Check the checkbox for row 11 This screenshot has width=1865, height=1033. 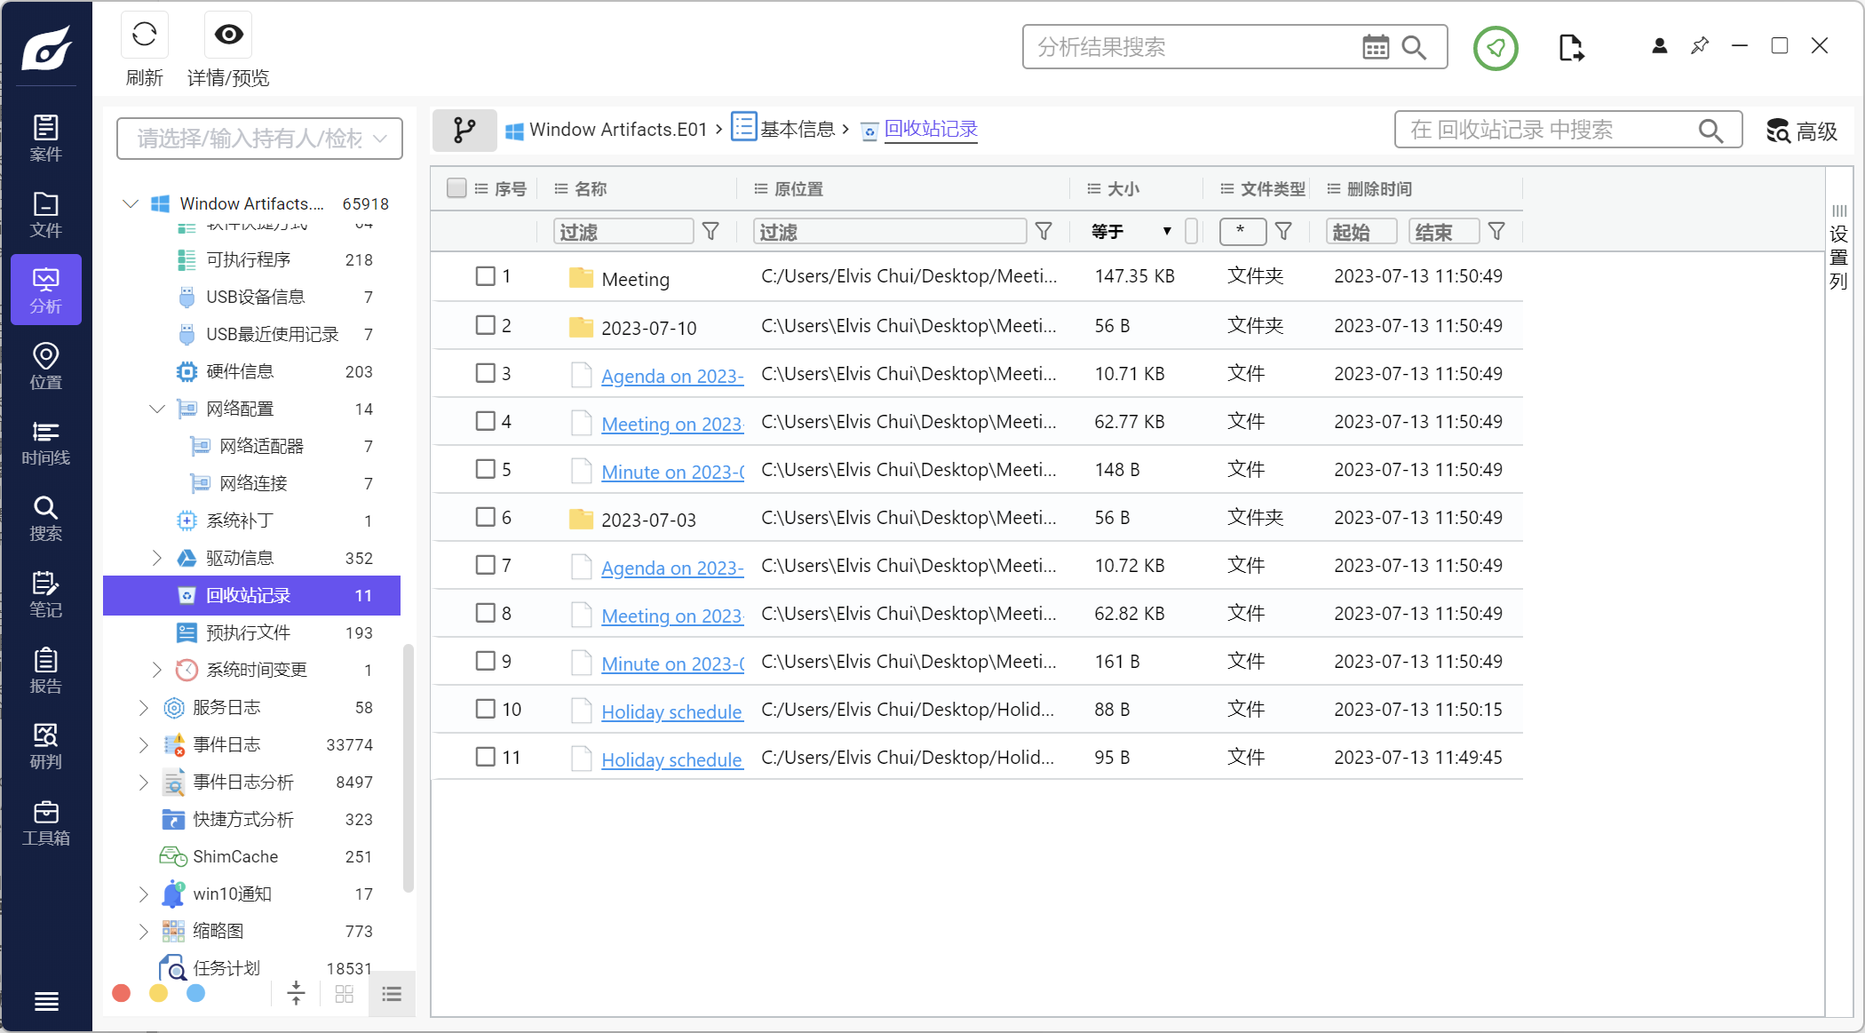(485, 757)
